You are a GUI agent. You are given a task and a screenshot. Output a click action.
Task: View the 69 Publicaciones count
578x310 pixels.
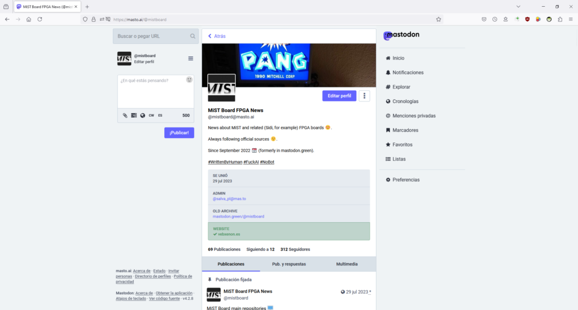224,249
